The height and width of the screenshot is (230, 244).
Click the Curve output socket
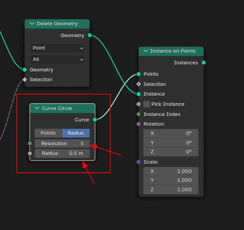pyautogui.click(x=95, y=119)
